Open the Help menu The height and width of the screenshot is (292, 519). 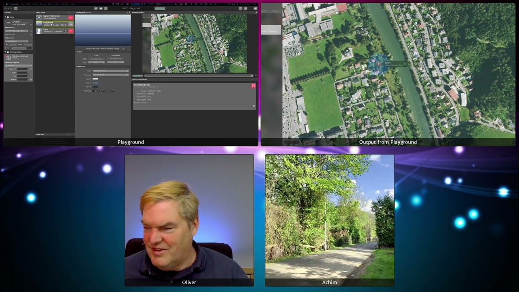(73, 4)
